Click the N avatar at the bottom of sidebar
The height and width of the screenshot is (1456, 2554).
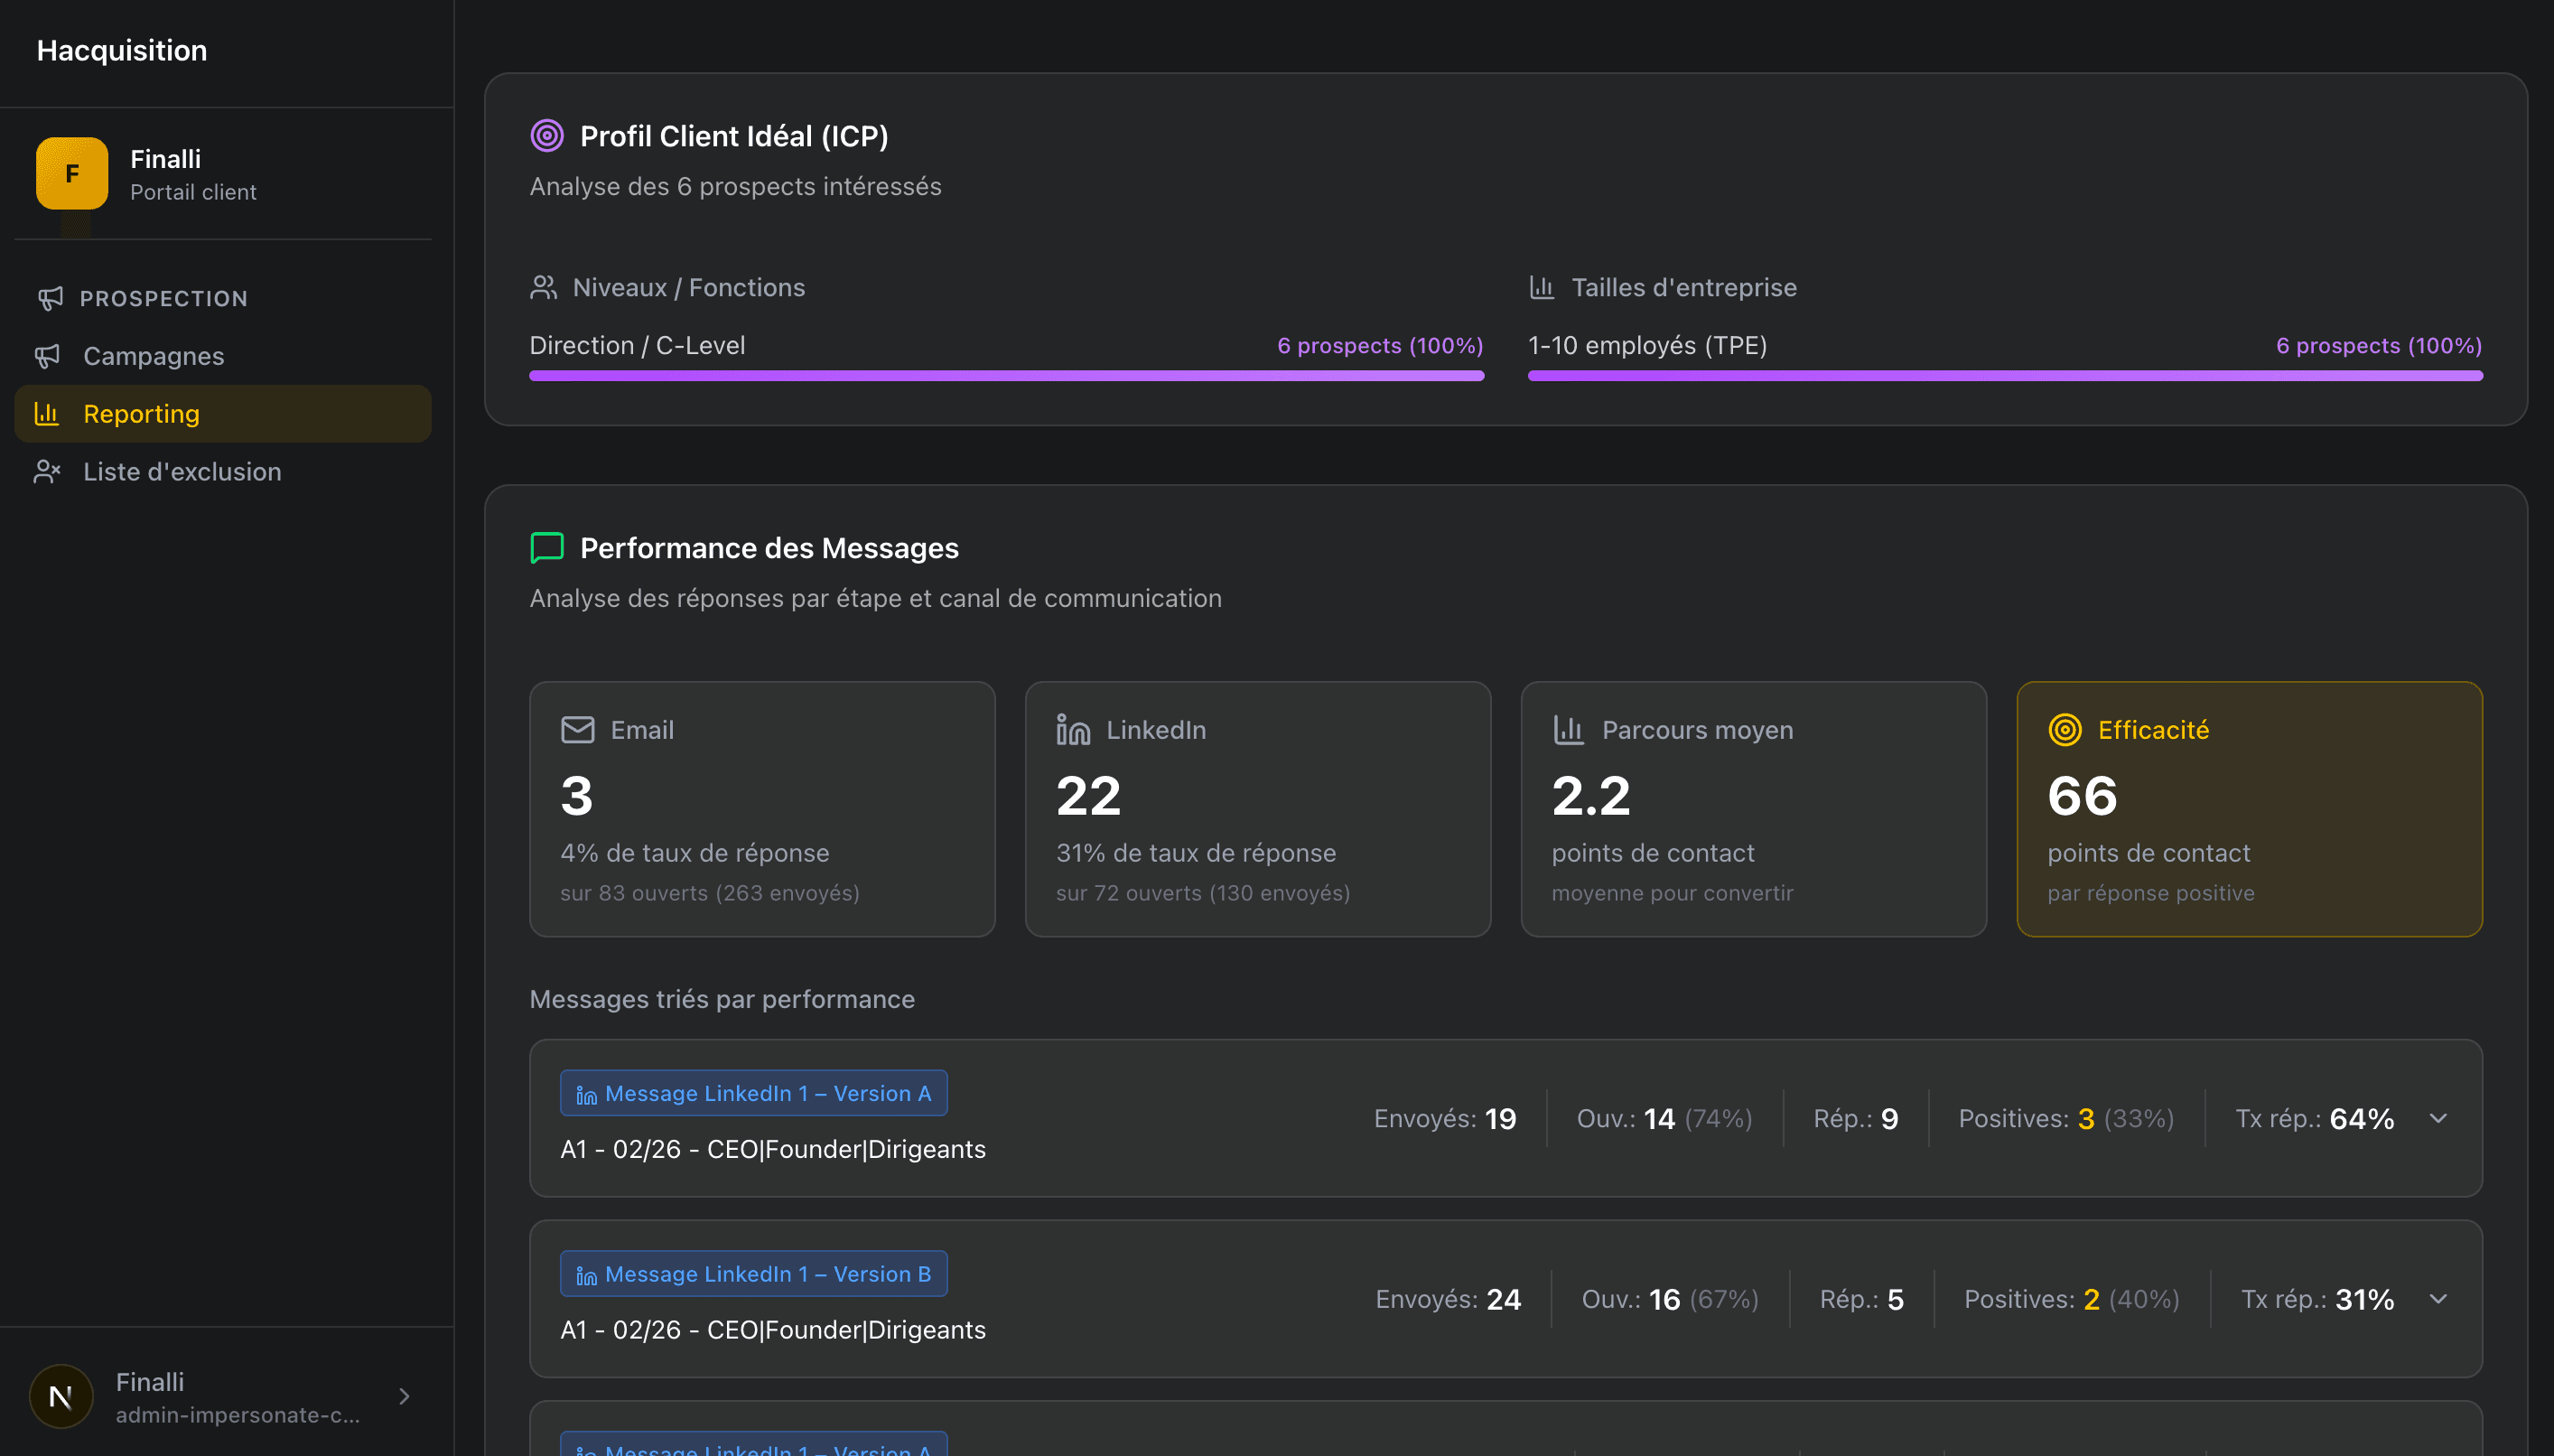(x=61, y=1396)
